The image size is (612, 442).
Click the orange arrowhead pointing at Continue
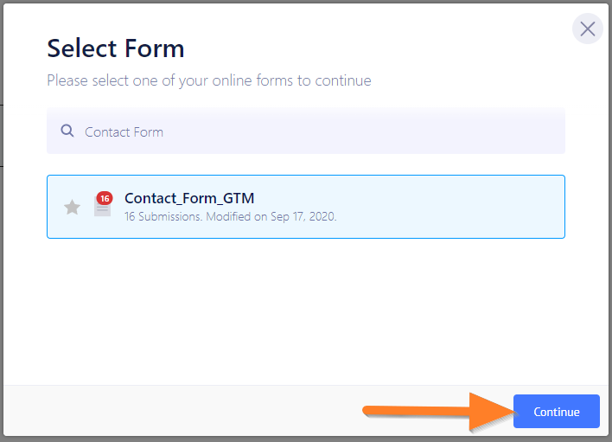click(491, 412)
